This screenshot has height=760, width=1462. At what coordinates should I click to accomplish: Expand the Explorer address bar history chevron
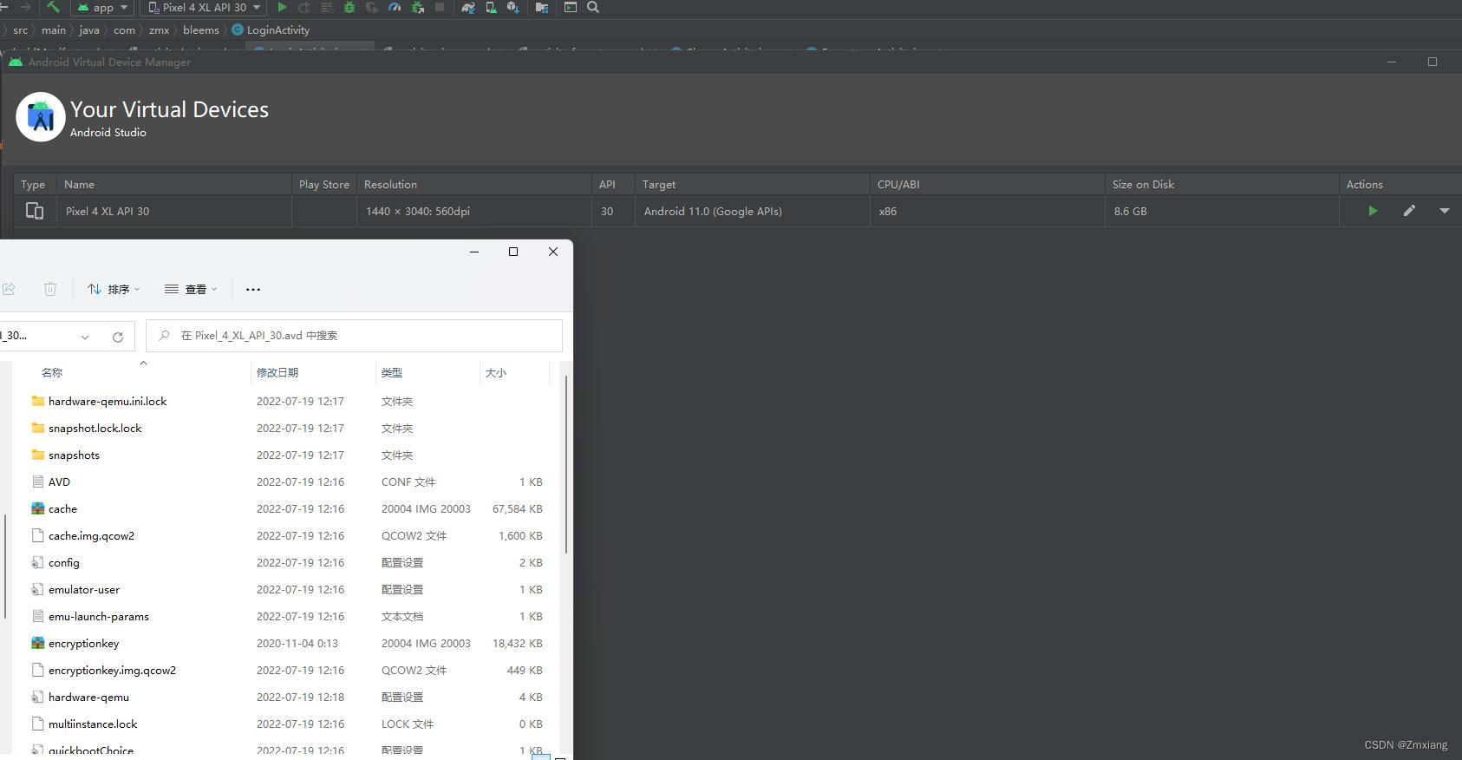[85, 337]
